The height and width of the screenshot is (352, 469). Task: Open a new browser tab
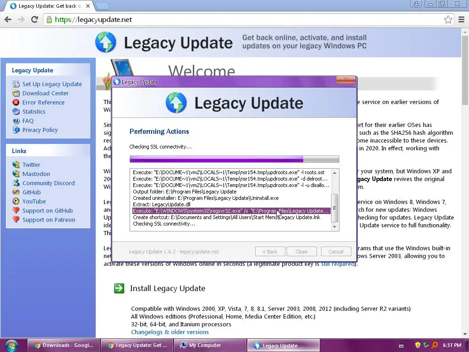[103, 6]
